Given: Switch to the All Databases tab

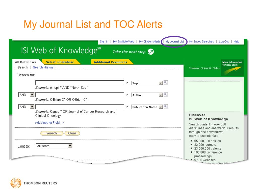Looking at the screenshot, I should (x=26, y=62).
